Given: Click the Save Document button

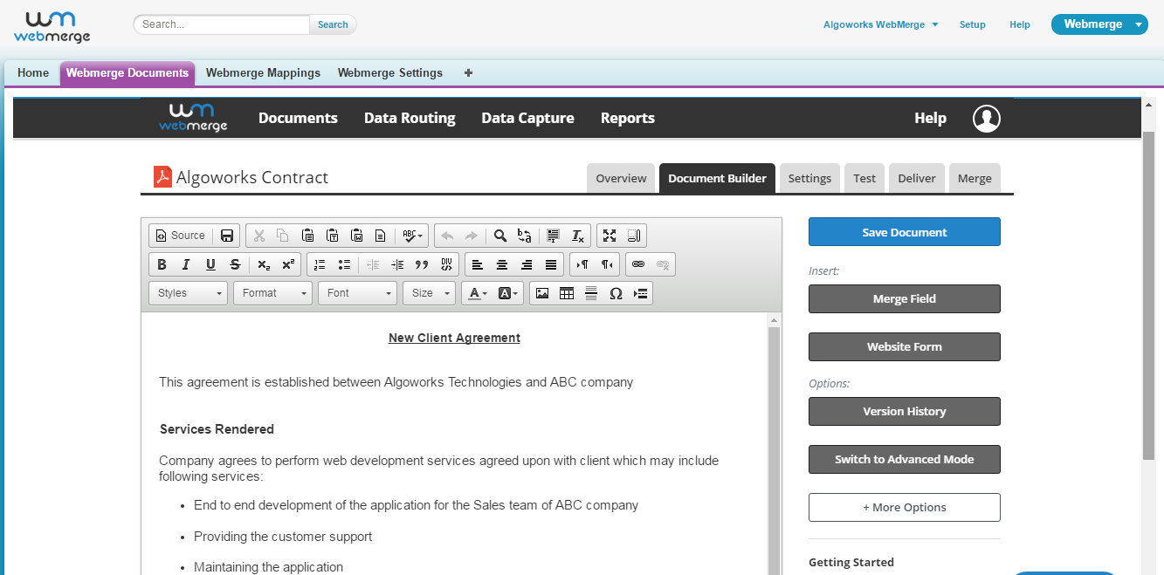Looking at the screenshot, I should pyautogui.click(x=904, y=232).
